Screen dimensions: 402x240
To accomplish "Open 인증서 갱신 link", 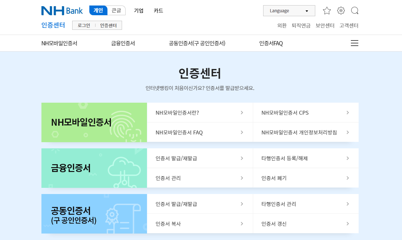I will pyautogui.click(x=306, y=223).
